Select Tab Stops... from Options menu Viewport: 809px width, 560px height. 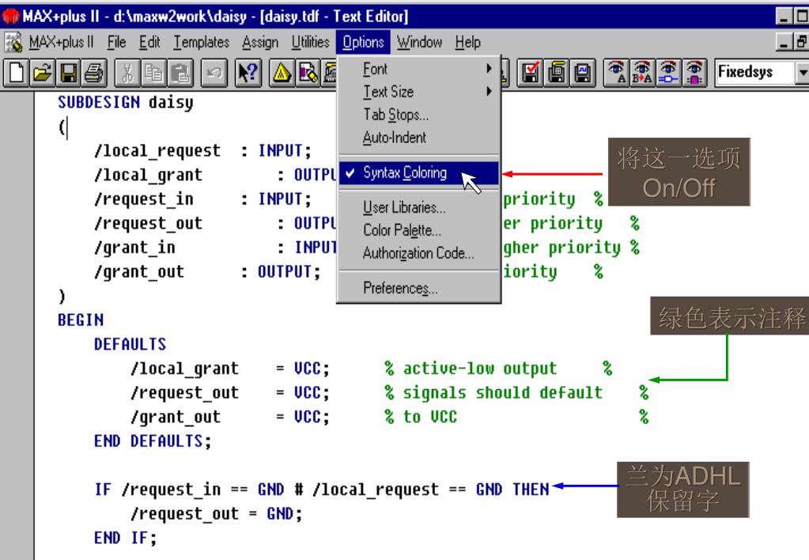(418, 115)
